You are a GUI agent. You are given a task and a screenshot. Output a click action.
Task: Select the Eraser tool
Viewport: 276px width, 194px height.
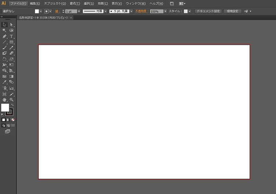[x=11, y=53]
